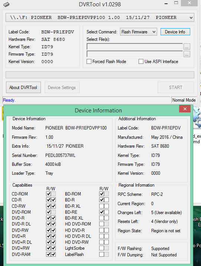
Task: Click the About DVRTool button
Action: tap(23, 88)
